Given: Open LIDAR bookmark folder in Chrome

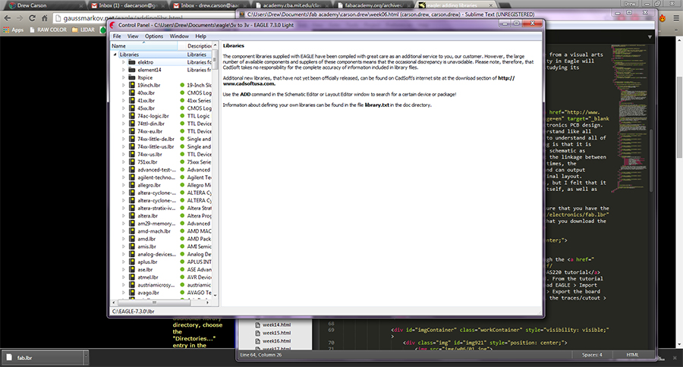Looking at the screenshot, I should (x=83, y=30).
